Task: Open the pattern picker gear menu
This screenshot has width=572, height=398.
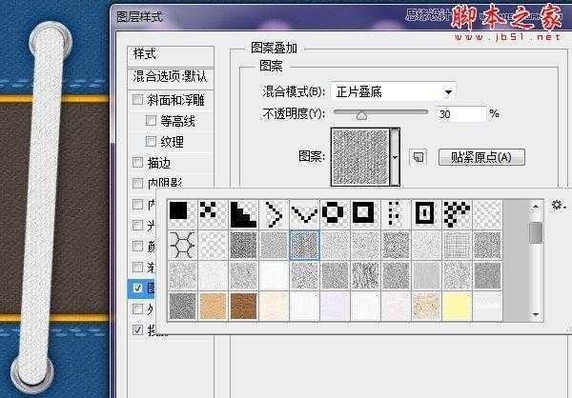Action: click(x=558, y=205)
